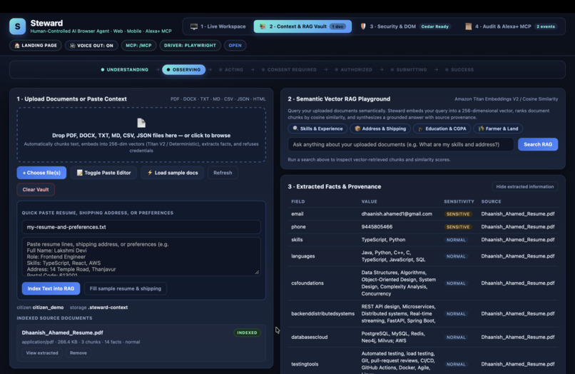Select the Skills & Experience query chip
The width and height of the screenshot is (575, 374).
pyautogui.click(x=317, y=128)
